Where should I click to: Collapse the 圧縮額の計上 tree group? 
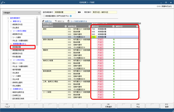(x=11, y=89)
